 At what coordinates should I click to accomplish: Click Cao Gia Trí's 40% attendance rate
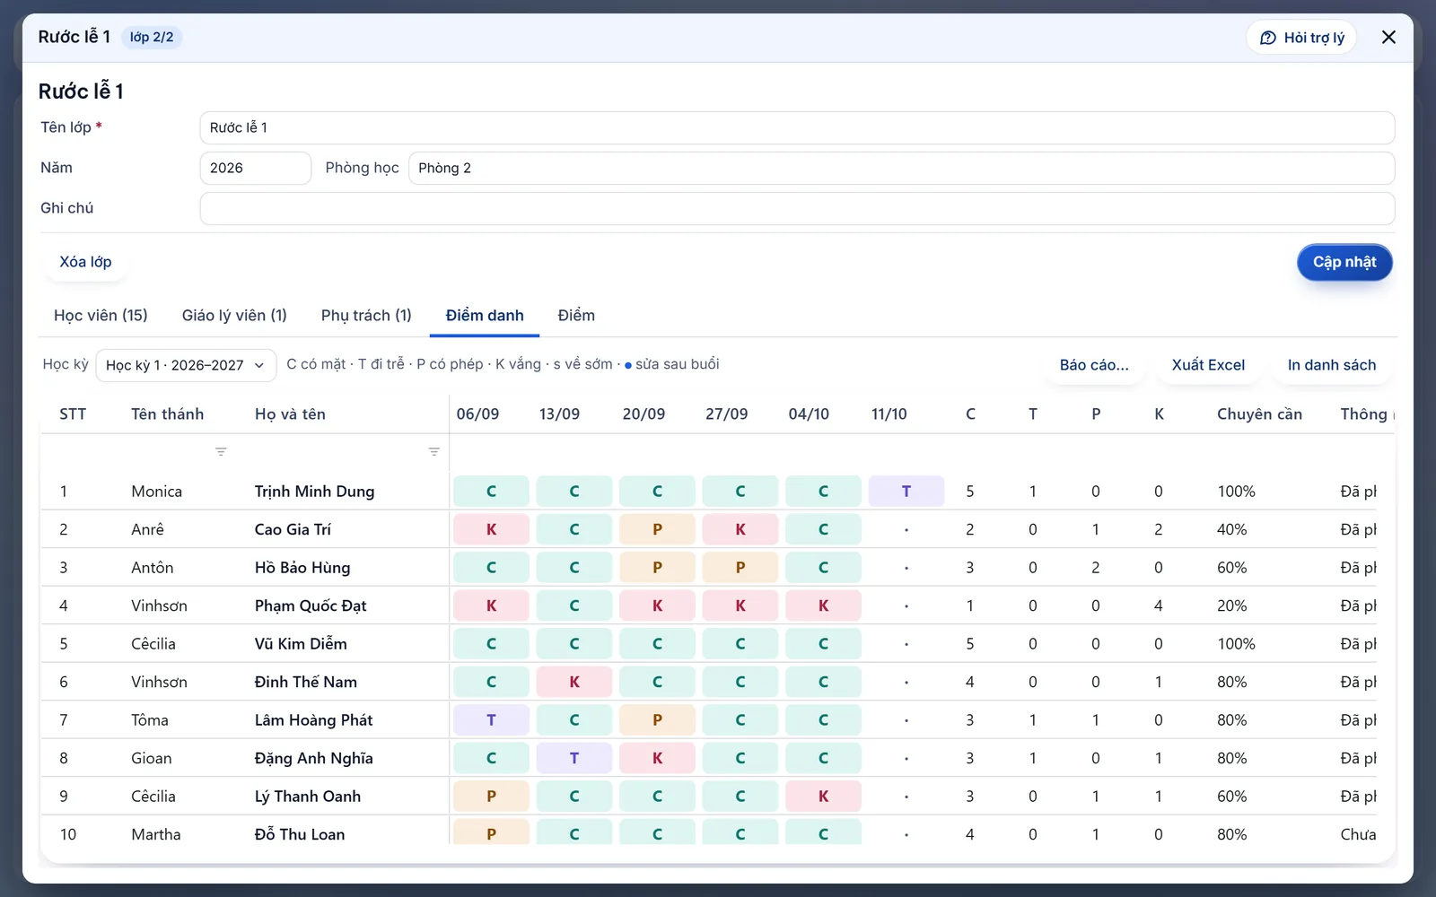pyautogui.click(x=1231, y=529)
